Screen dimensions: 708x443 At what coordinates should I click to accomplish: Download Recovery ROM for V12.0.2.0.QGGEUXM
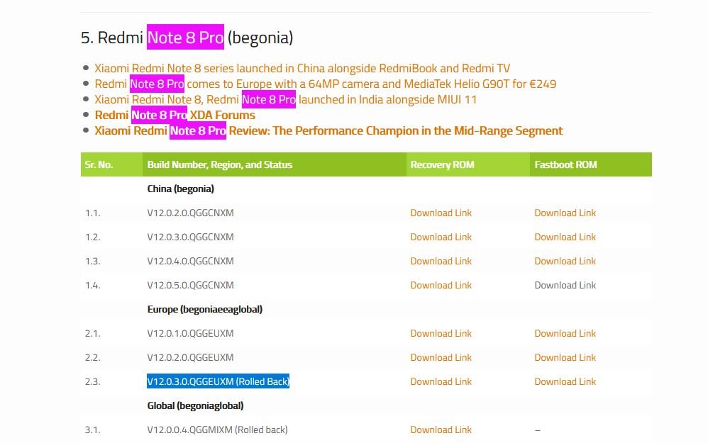click(441, 357)
